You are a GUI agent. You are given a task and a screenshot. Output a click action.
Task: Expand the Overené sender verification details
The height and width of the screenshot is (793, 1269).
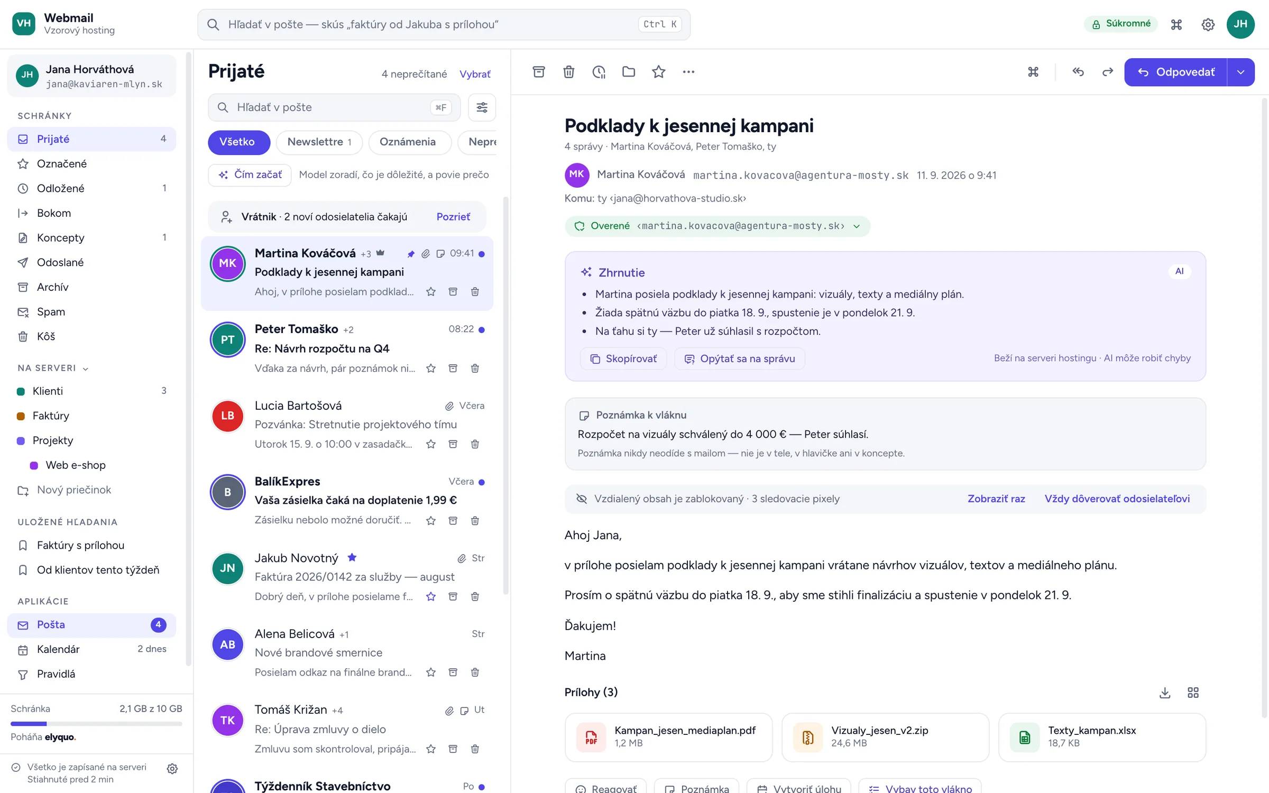tap(717, 226)
